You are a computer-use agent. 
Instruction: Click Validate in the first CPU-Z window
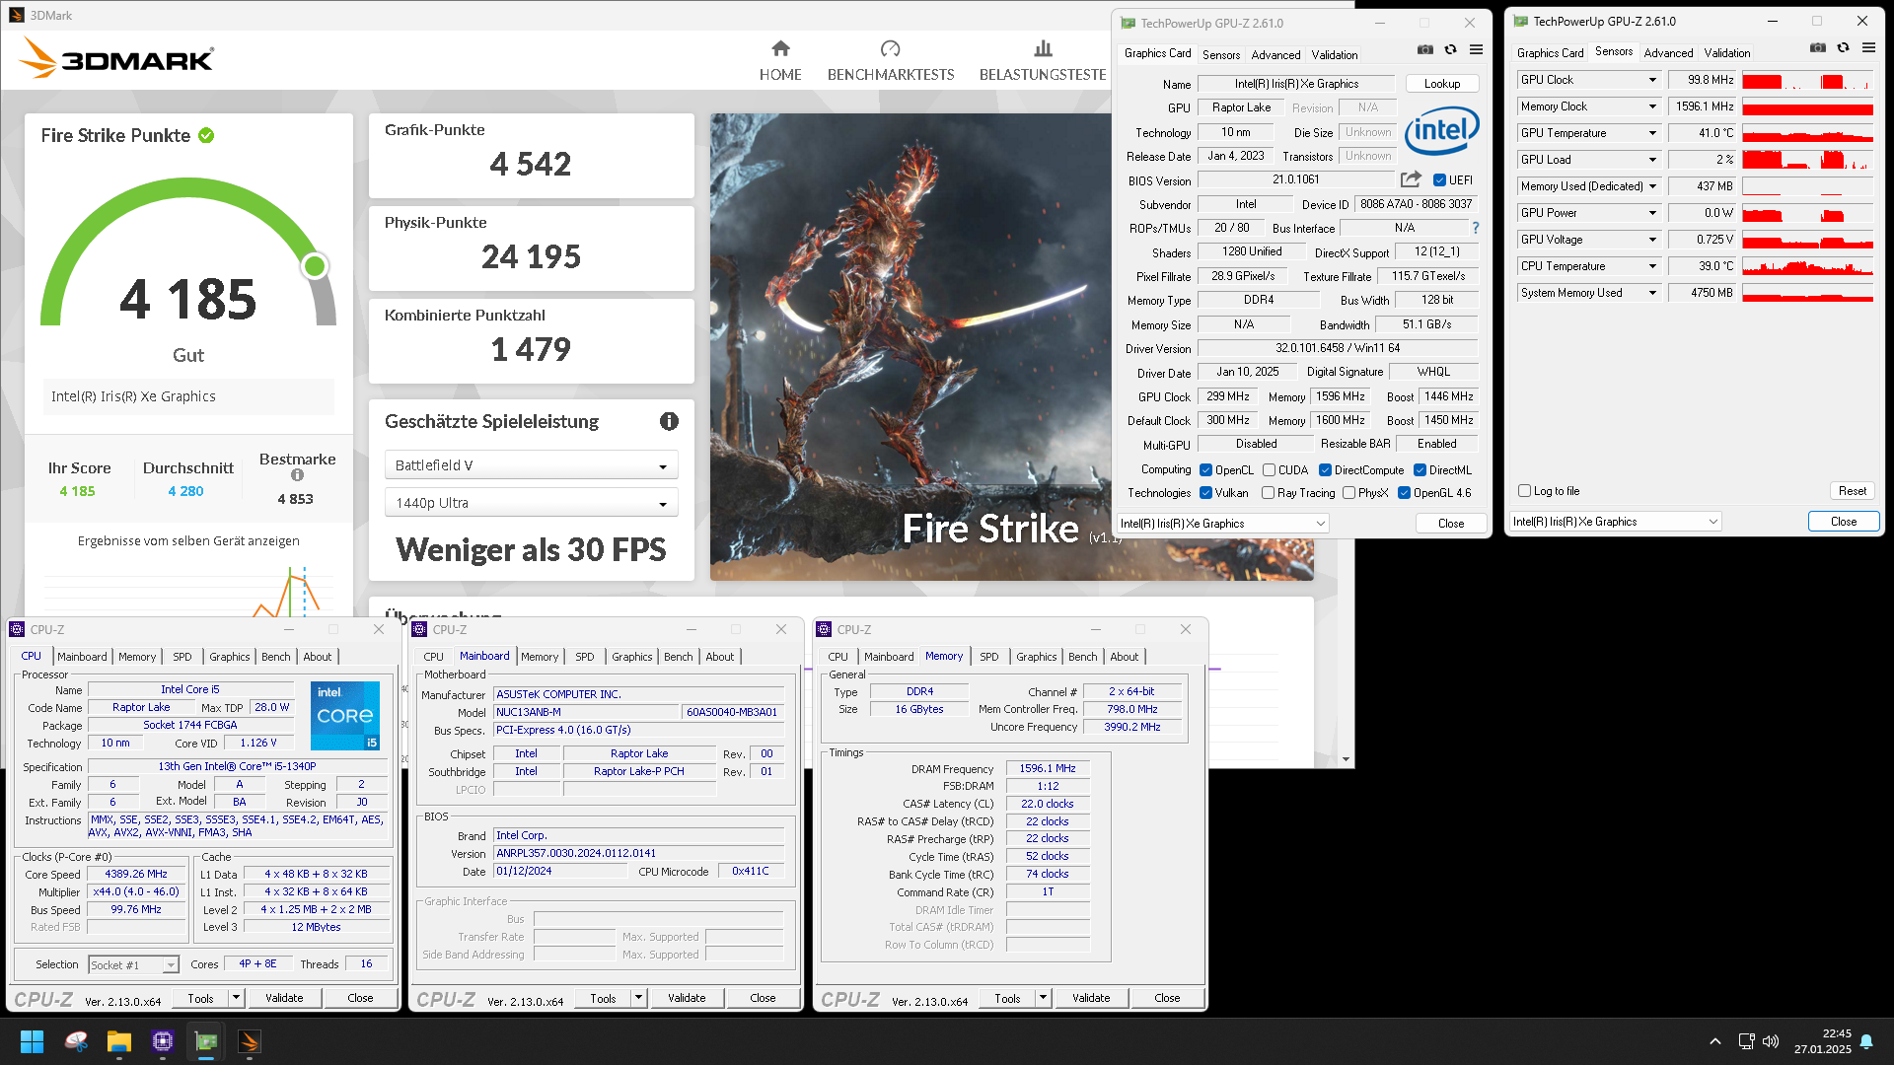[284, 998]
